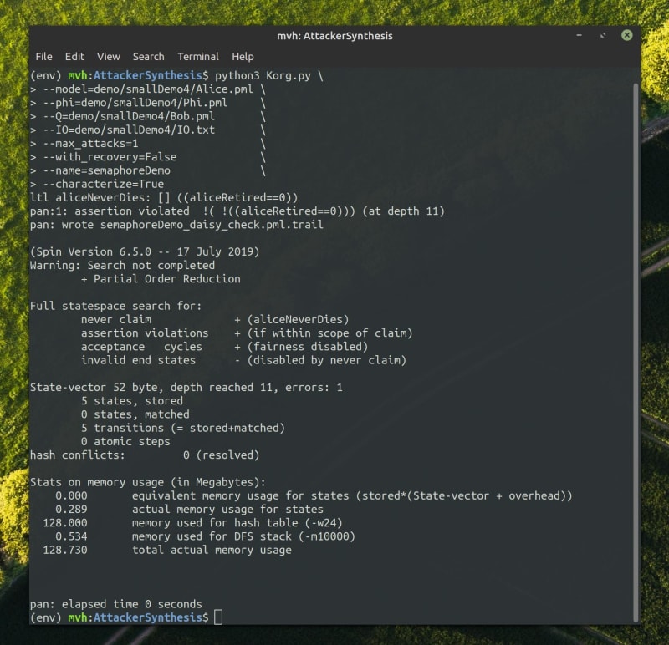
Task: Click 'State-vector 52 byte' line
Action: (x=186, y=388)
